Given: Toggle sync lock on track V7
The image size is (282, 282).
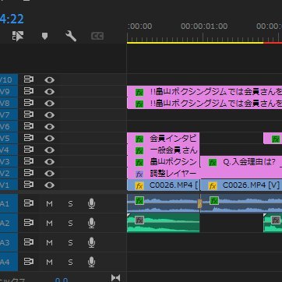Looking at the screenshot, I should tap(29, 115).
